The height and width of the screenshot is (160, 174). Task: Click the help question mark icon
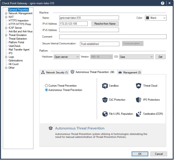pos(163,3)
